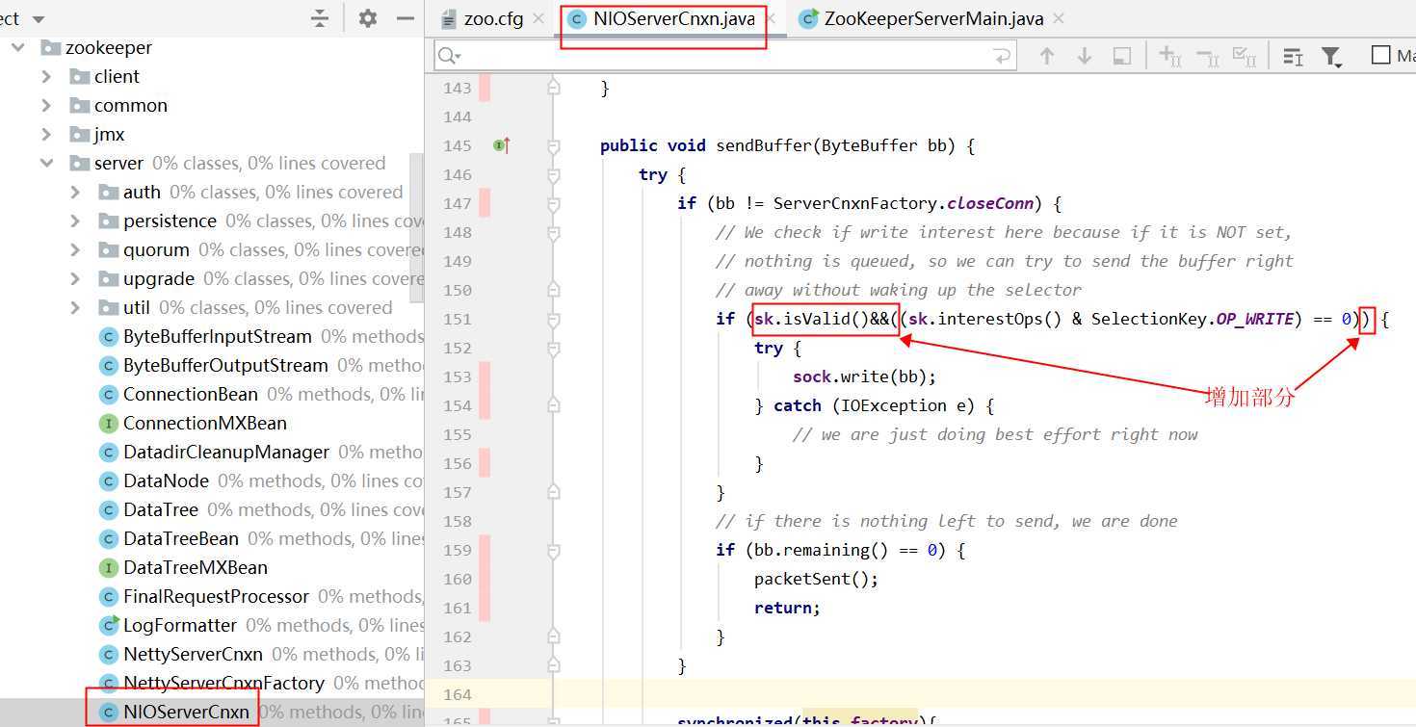This screenshot has height=727, width=1416.
Task: Fold if block at line 147
Action: point(553,204)
